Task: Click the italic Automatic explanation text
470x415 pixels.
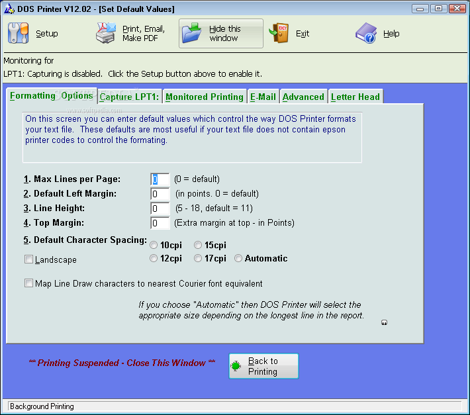Action: click(251, 310)
